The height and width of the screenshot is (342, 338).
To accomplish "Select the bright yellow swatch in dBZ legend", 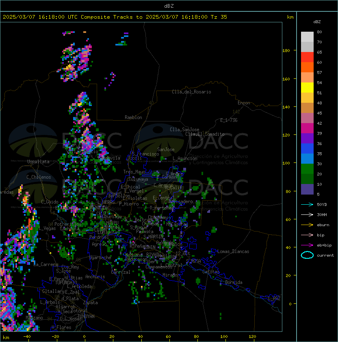I will coord(307,87).
